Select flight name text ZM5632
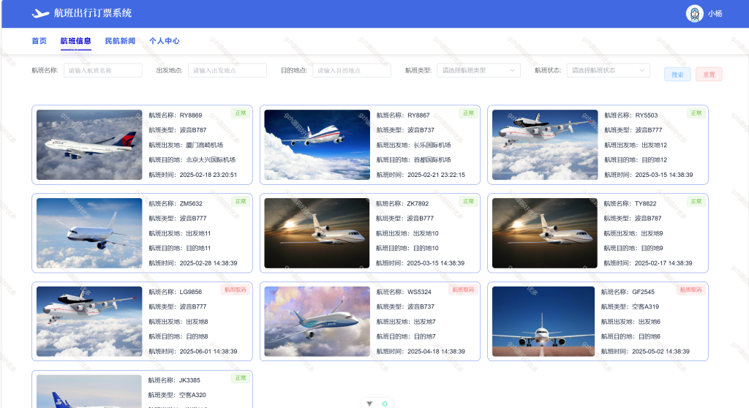Screen dimensions: 749x408 coord(191,203)
